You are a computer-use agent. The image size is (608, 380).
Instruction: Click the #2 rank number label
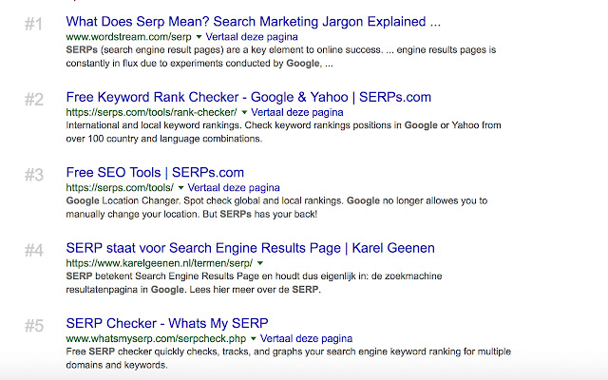pyautogui.click(x=33, y=100)
